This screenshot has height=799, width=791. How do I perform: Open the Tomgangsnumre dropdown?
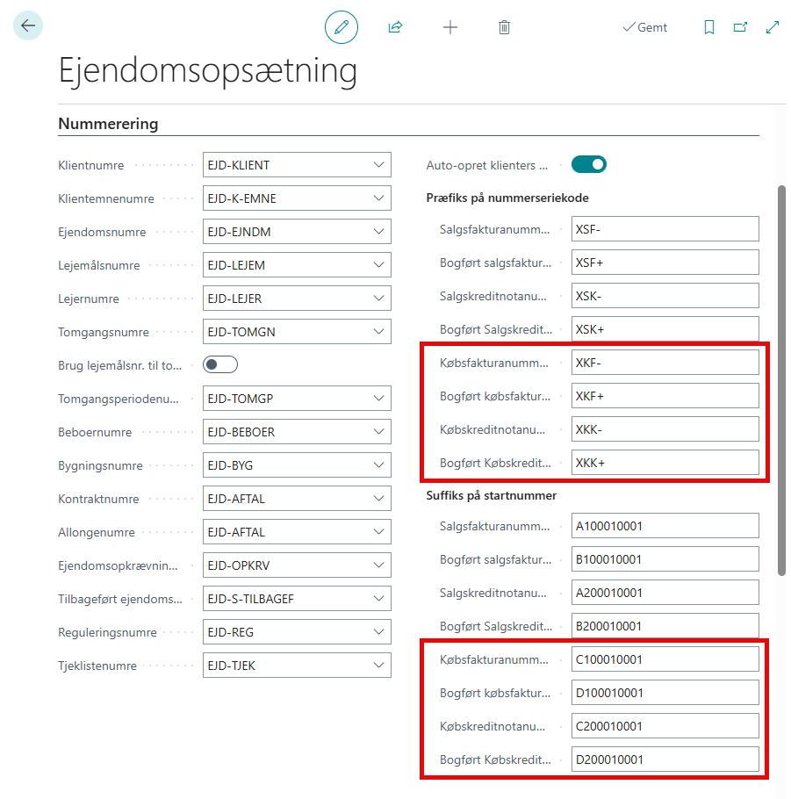tap(378, 332)
